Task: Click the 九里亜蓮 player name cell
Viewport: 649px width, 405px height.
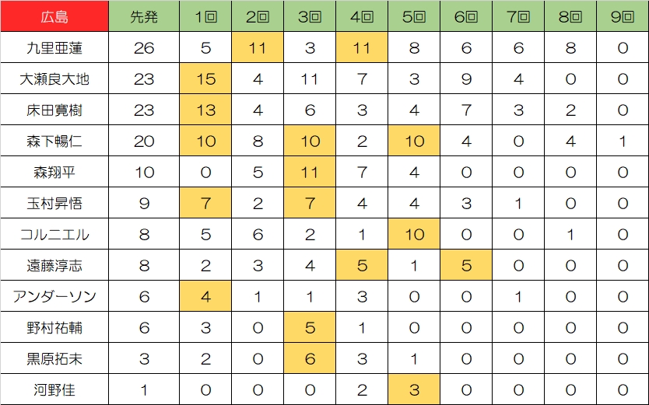Action: click(54, 47)
